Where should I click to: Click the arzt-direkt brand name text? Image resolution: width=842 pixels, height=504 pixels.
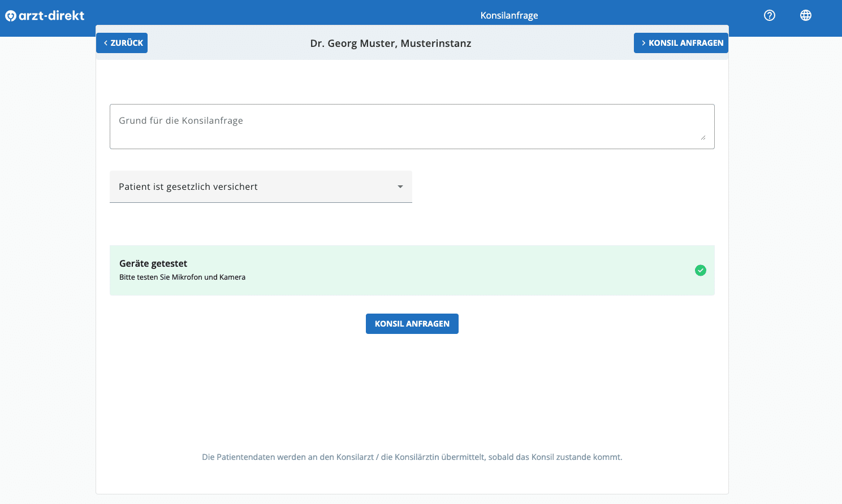click(x=51, y=16)
